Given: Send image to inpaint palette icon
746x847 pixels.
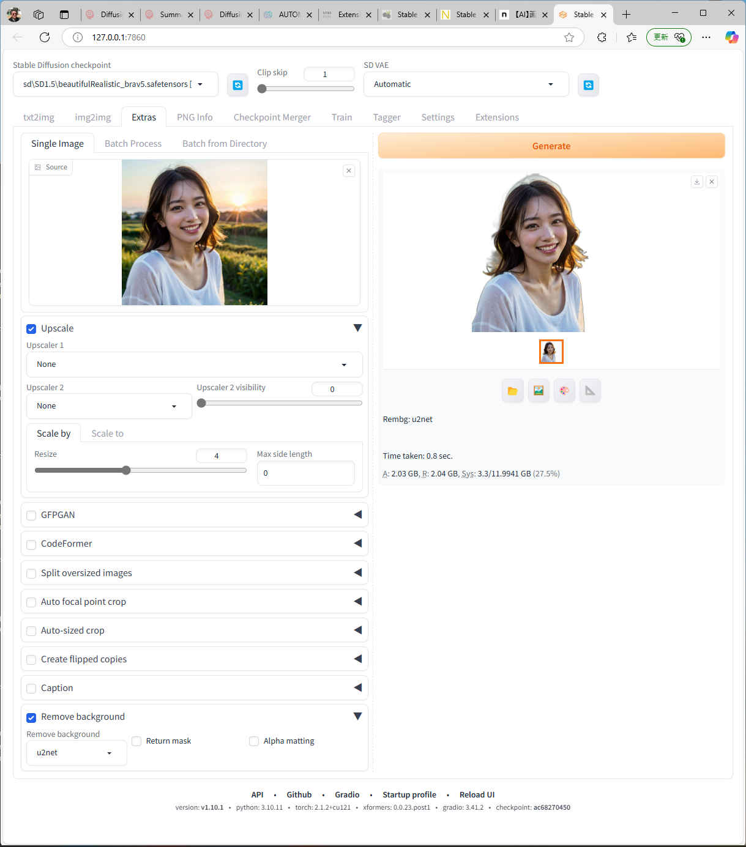Looking at the screenshot, I should [564, 391].
